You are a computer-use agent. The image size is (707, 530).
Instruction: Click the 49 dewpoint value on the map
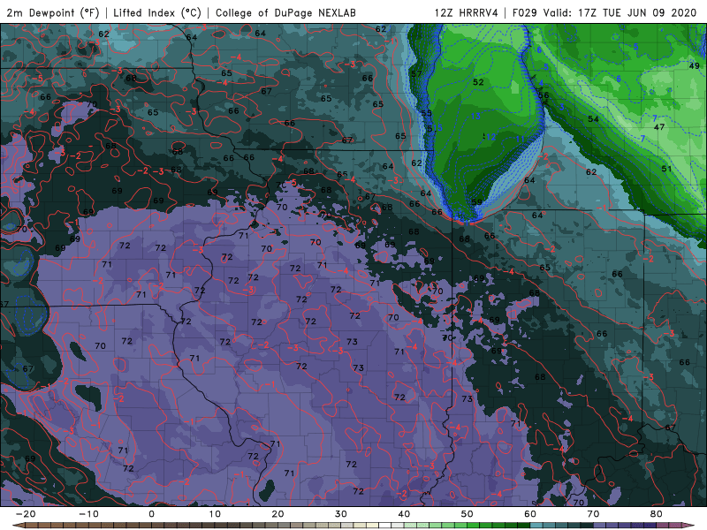695,65
